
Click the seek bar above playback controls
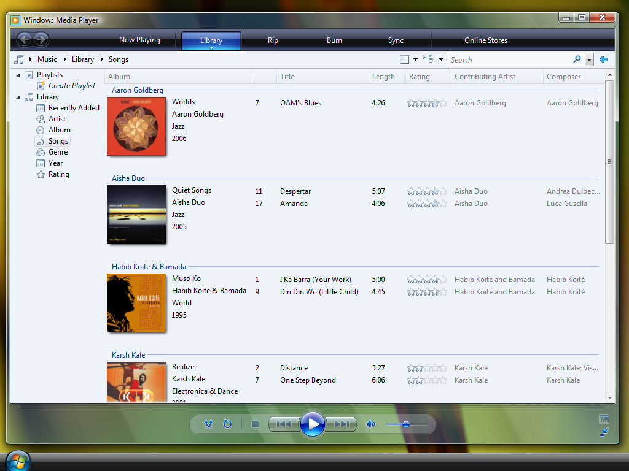314,407
